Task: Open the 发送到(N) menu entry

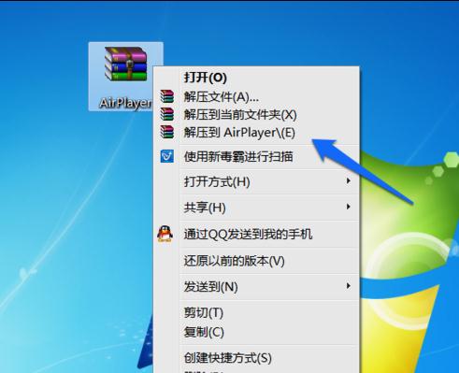Action: coord(256,287)
